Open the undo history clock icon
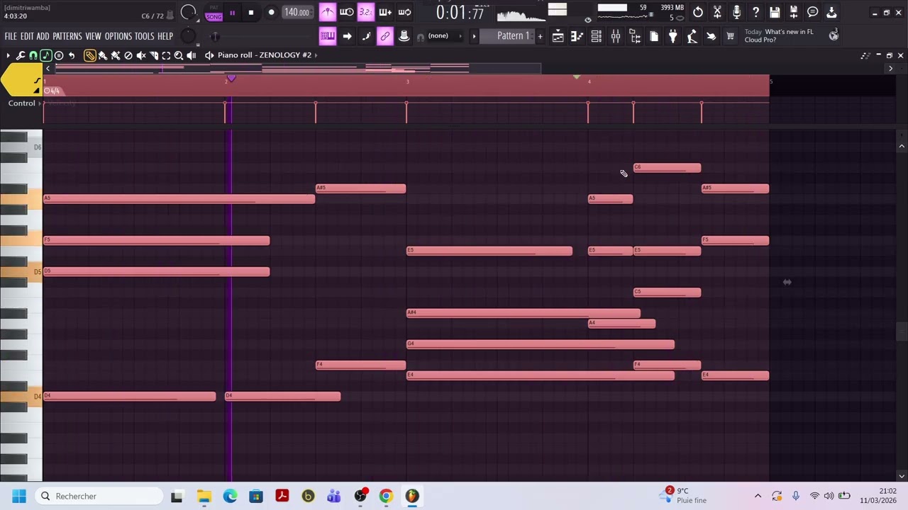Viewport: 908px width, 510px height. pyautogui.click(x=698, y=12)
